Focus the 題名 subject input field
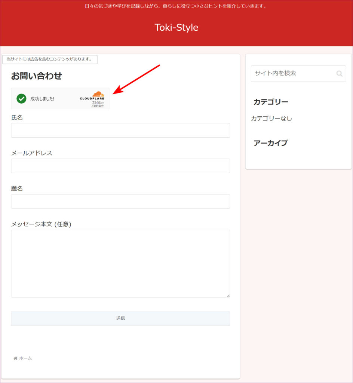 (x=120, y=201)
